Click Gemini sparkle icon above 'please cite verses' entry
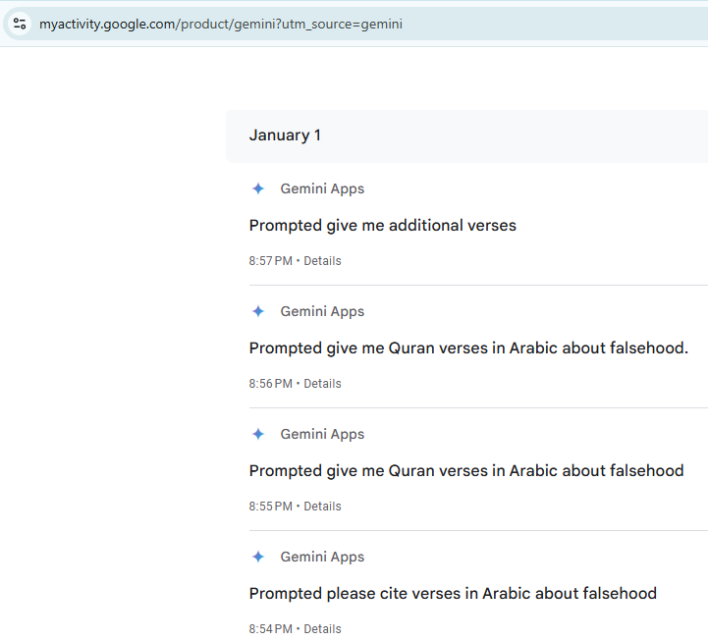The height and width of the screenshot is (641, 708). [258, 557]
